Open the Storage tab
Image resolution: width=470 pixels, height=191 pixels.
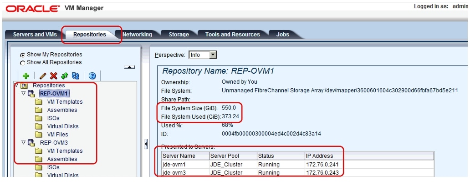(x=179, y=35)
